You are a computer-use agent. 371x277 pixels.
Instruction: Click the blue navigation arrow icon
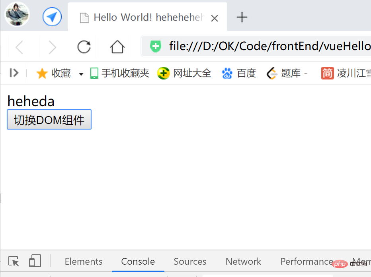coord(52,17)
